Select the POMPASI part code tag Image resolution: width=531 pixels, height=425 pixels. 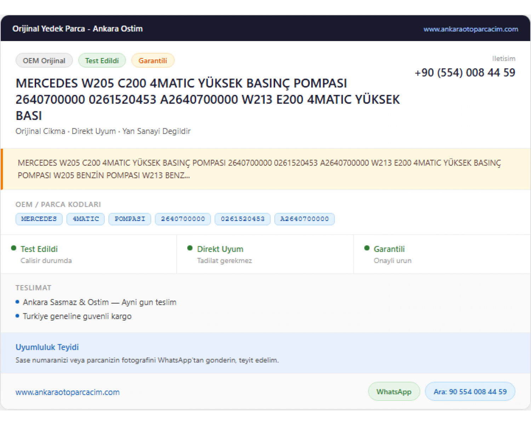(x=130, y=219)
